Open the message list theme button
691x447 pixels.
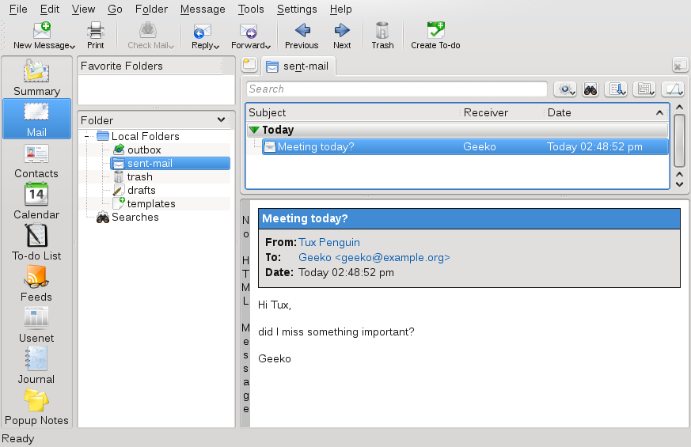[x=673, y=89]
